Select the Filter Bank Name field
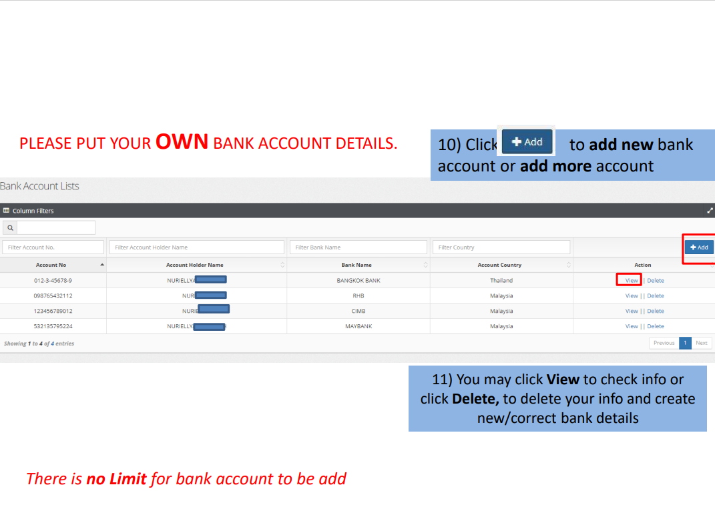Image resolution: width=715 pixels, height=527 pixels. click(358, 247)
